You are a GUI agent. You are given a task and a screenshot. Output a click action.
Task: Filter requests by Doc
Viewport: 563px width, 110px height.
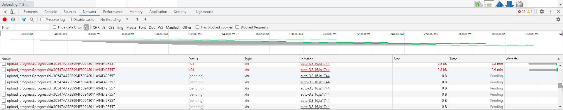(x=152, y=27)
